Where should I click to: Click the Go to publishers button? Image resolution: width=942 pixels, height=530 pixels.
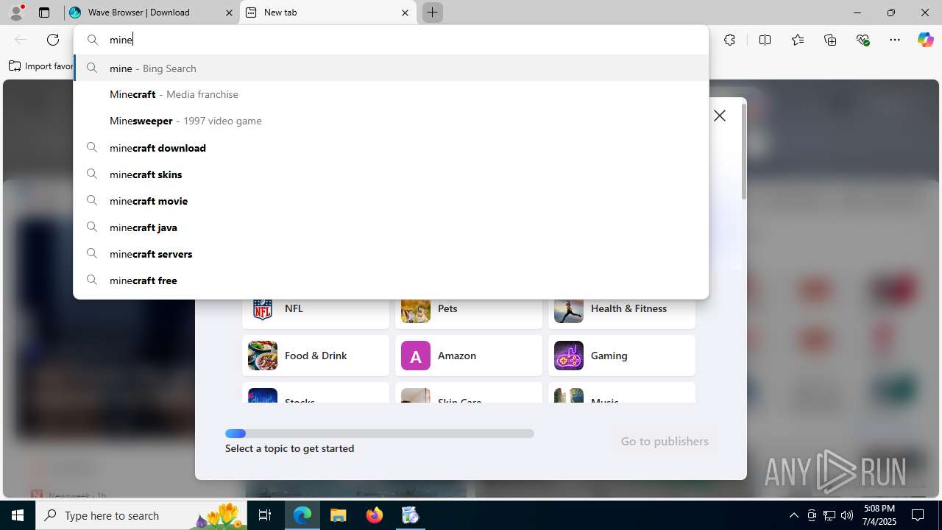tap(665, 441)
